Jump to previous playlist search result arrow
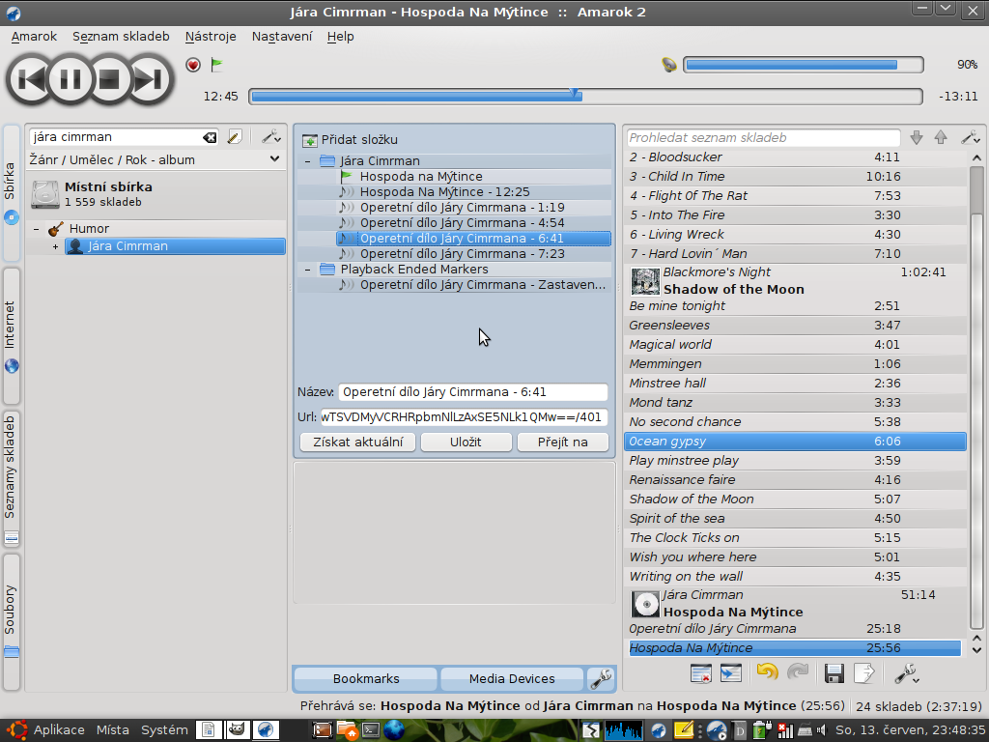989x742 pixels. [x=941, y=137]
